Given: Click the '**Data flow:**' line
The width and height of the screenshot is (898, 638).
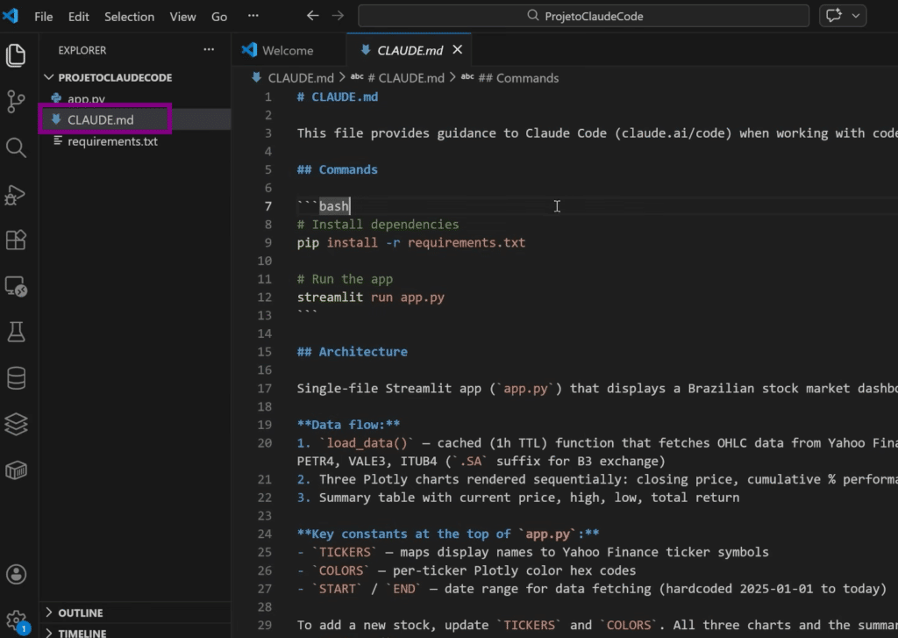Looking at the screenshot, I should tap(348, 425).
